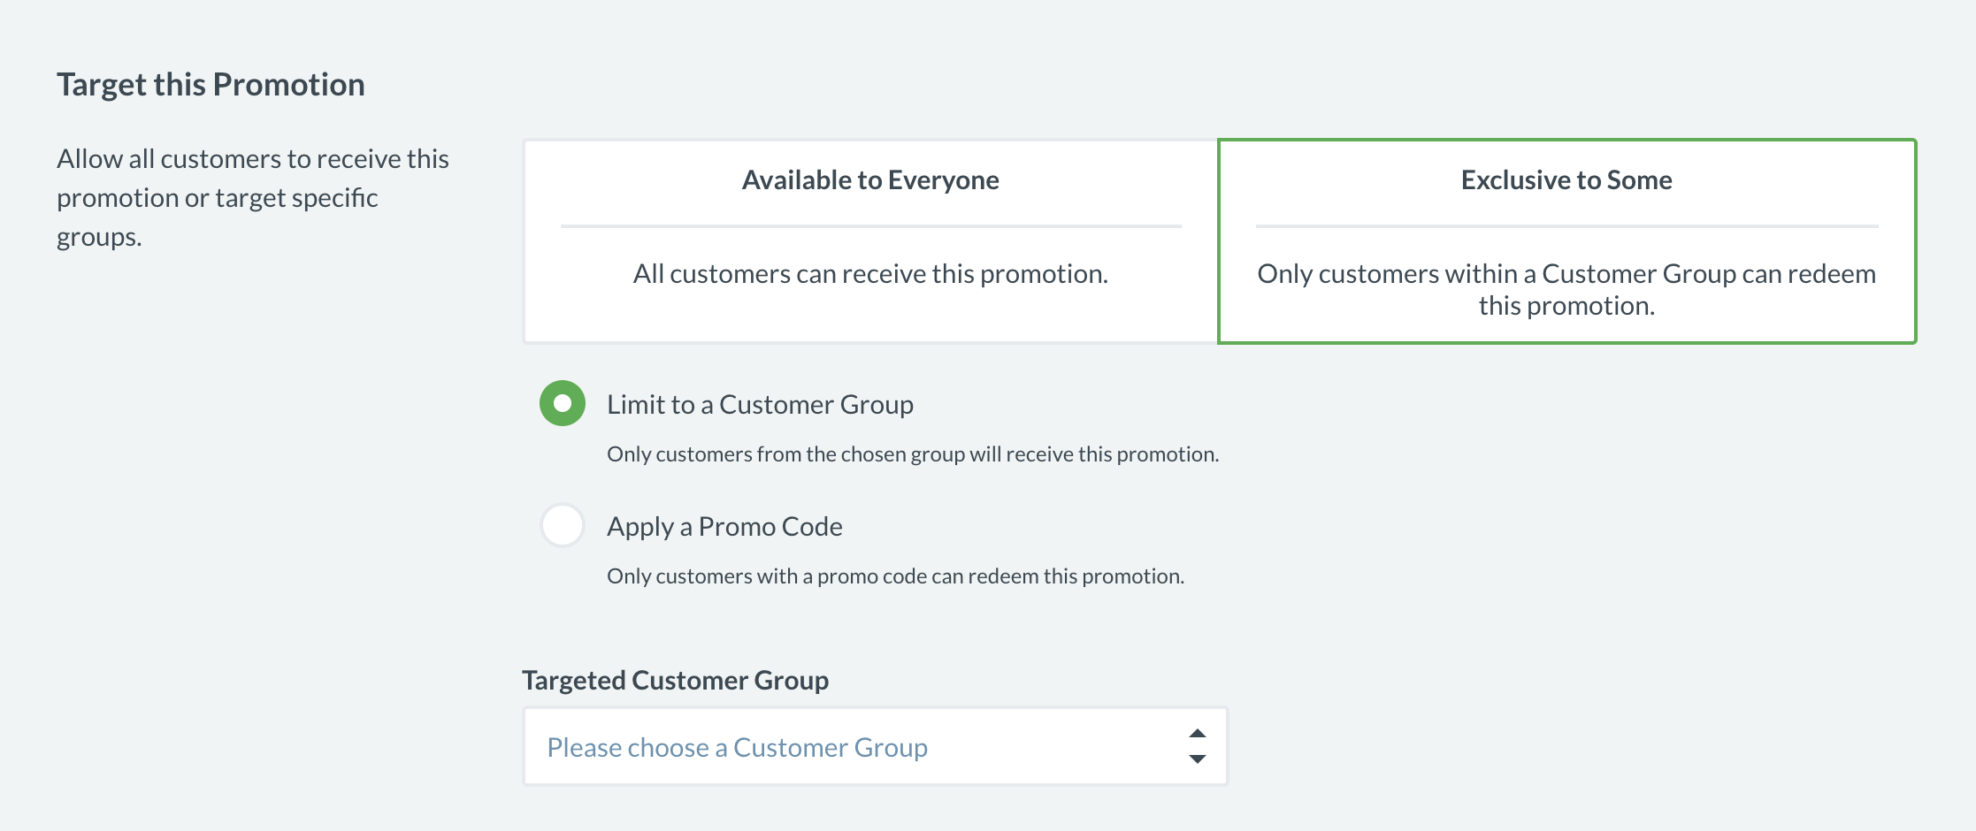
Task: Click the "Available to Everyone" title text
Action: (x=870, y=180)
